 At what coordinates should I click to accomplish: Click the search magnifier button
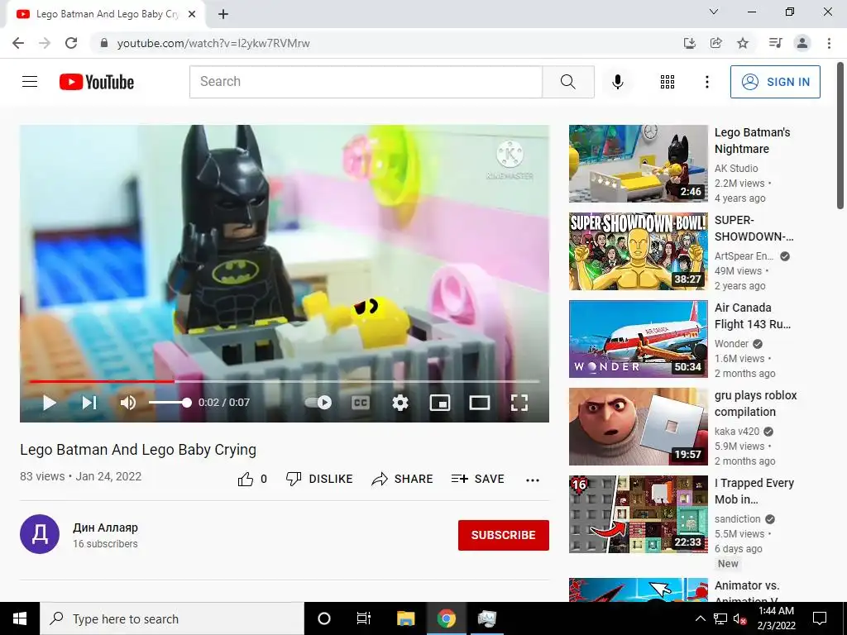coord(567,82)
